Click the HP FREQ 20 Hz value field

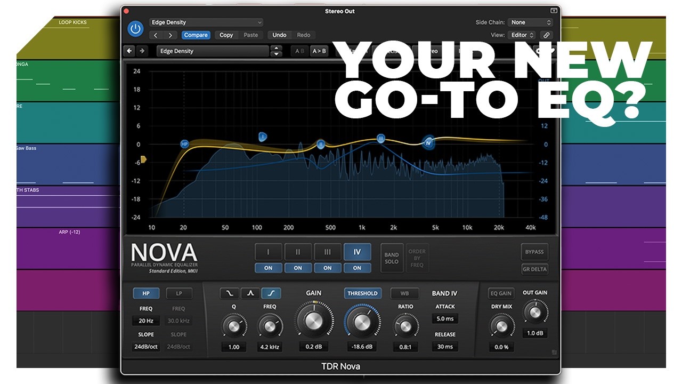[146, 321]
